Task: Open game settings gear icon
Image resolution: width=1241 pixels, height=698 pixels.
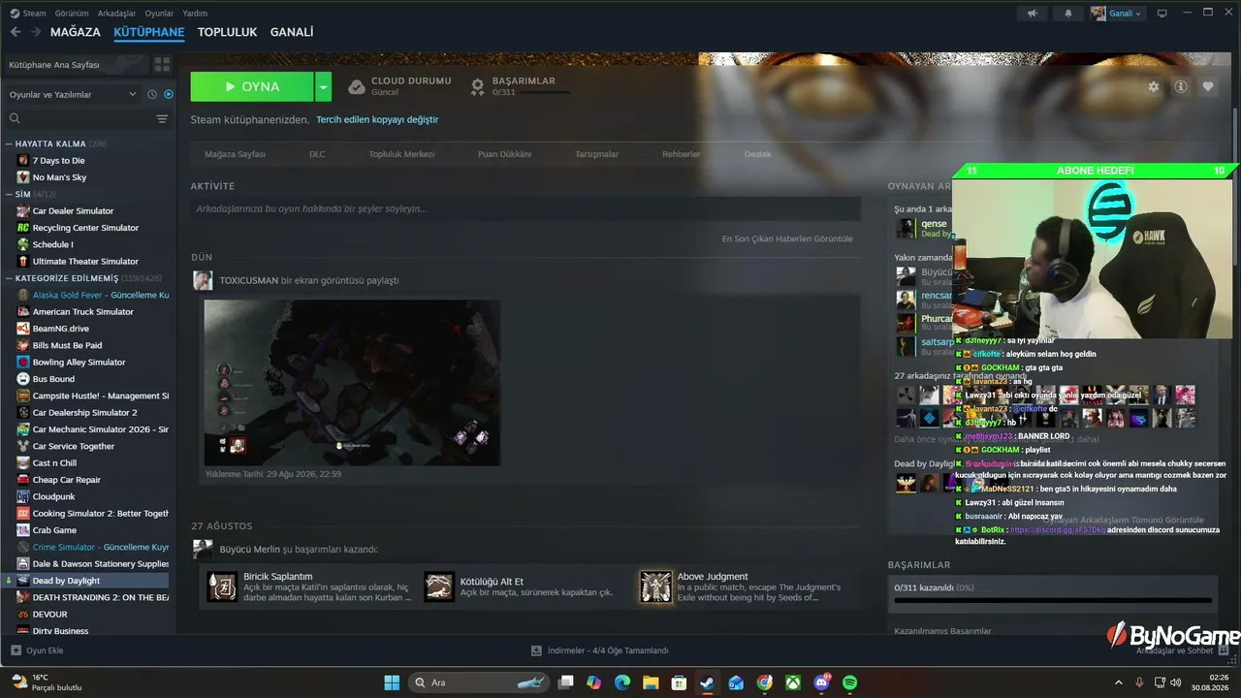Action: click(x=1154, y=86)
